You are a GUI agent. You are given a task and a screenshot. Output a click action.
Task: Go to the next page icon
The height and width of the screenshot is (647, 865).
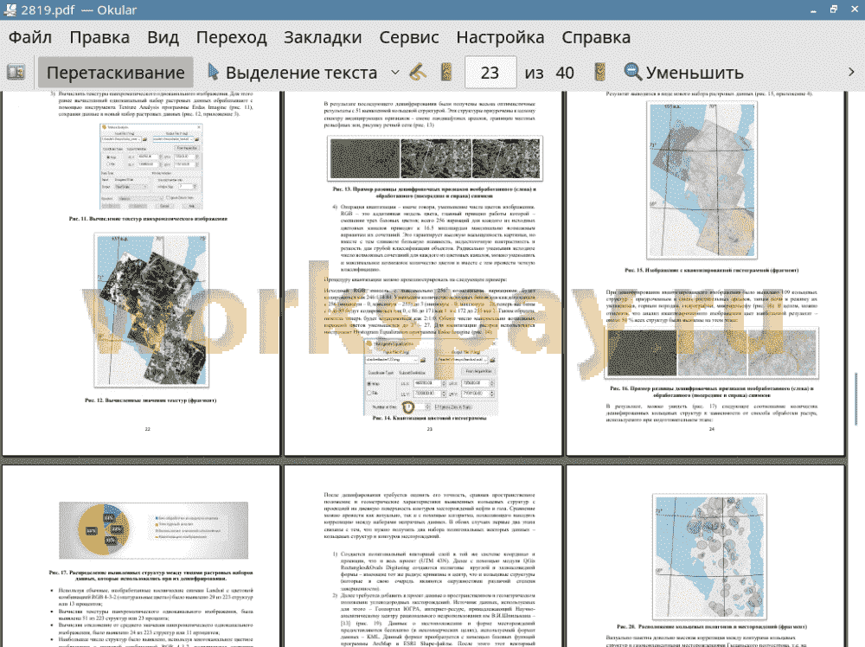[600, 73]
